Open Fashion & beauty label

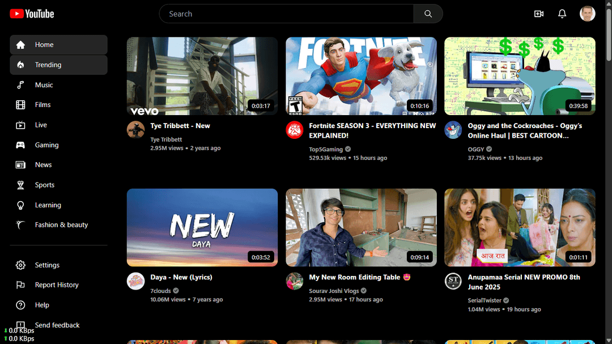(x=61, y=225)
